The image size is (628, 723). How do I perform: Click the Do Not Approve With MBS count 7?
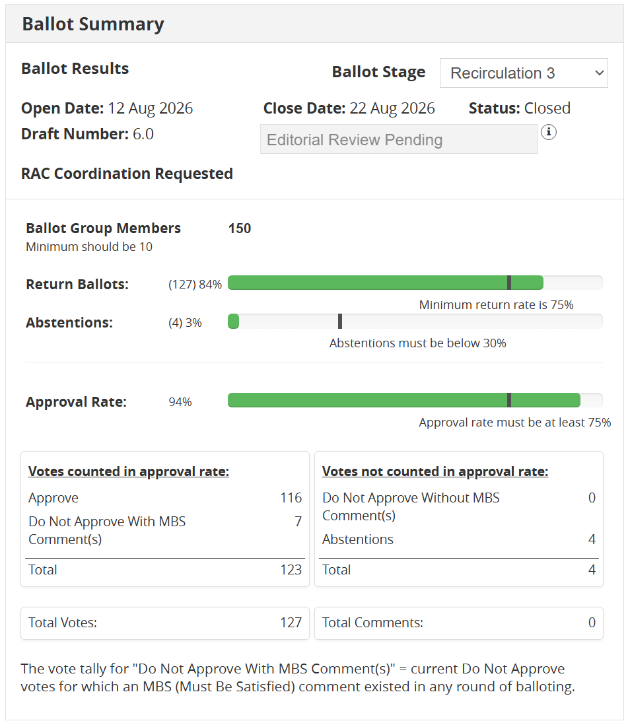tap(298, 521)
